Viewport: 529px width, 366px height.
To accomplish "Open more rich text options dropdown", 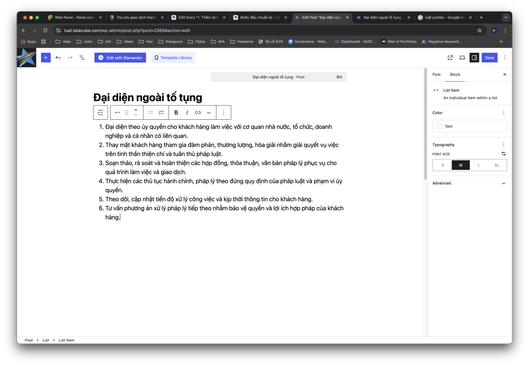I will coord(209,113).
